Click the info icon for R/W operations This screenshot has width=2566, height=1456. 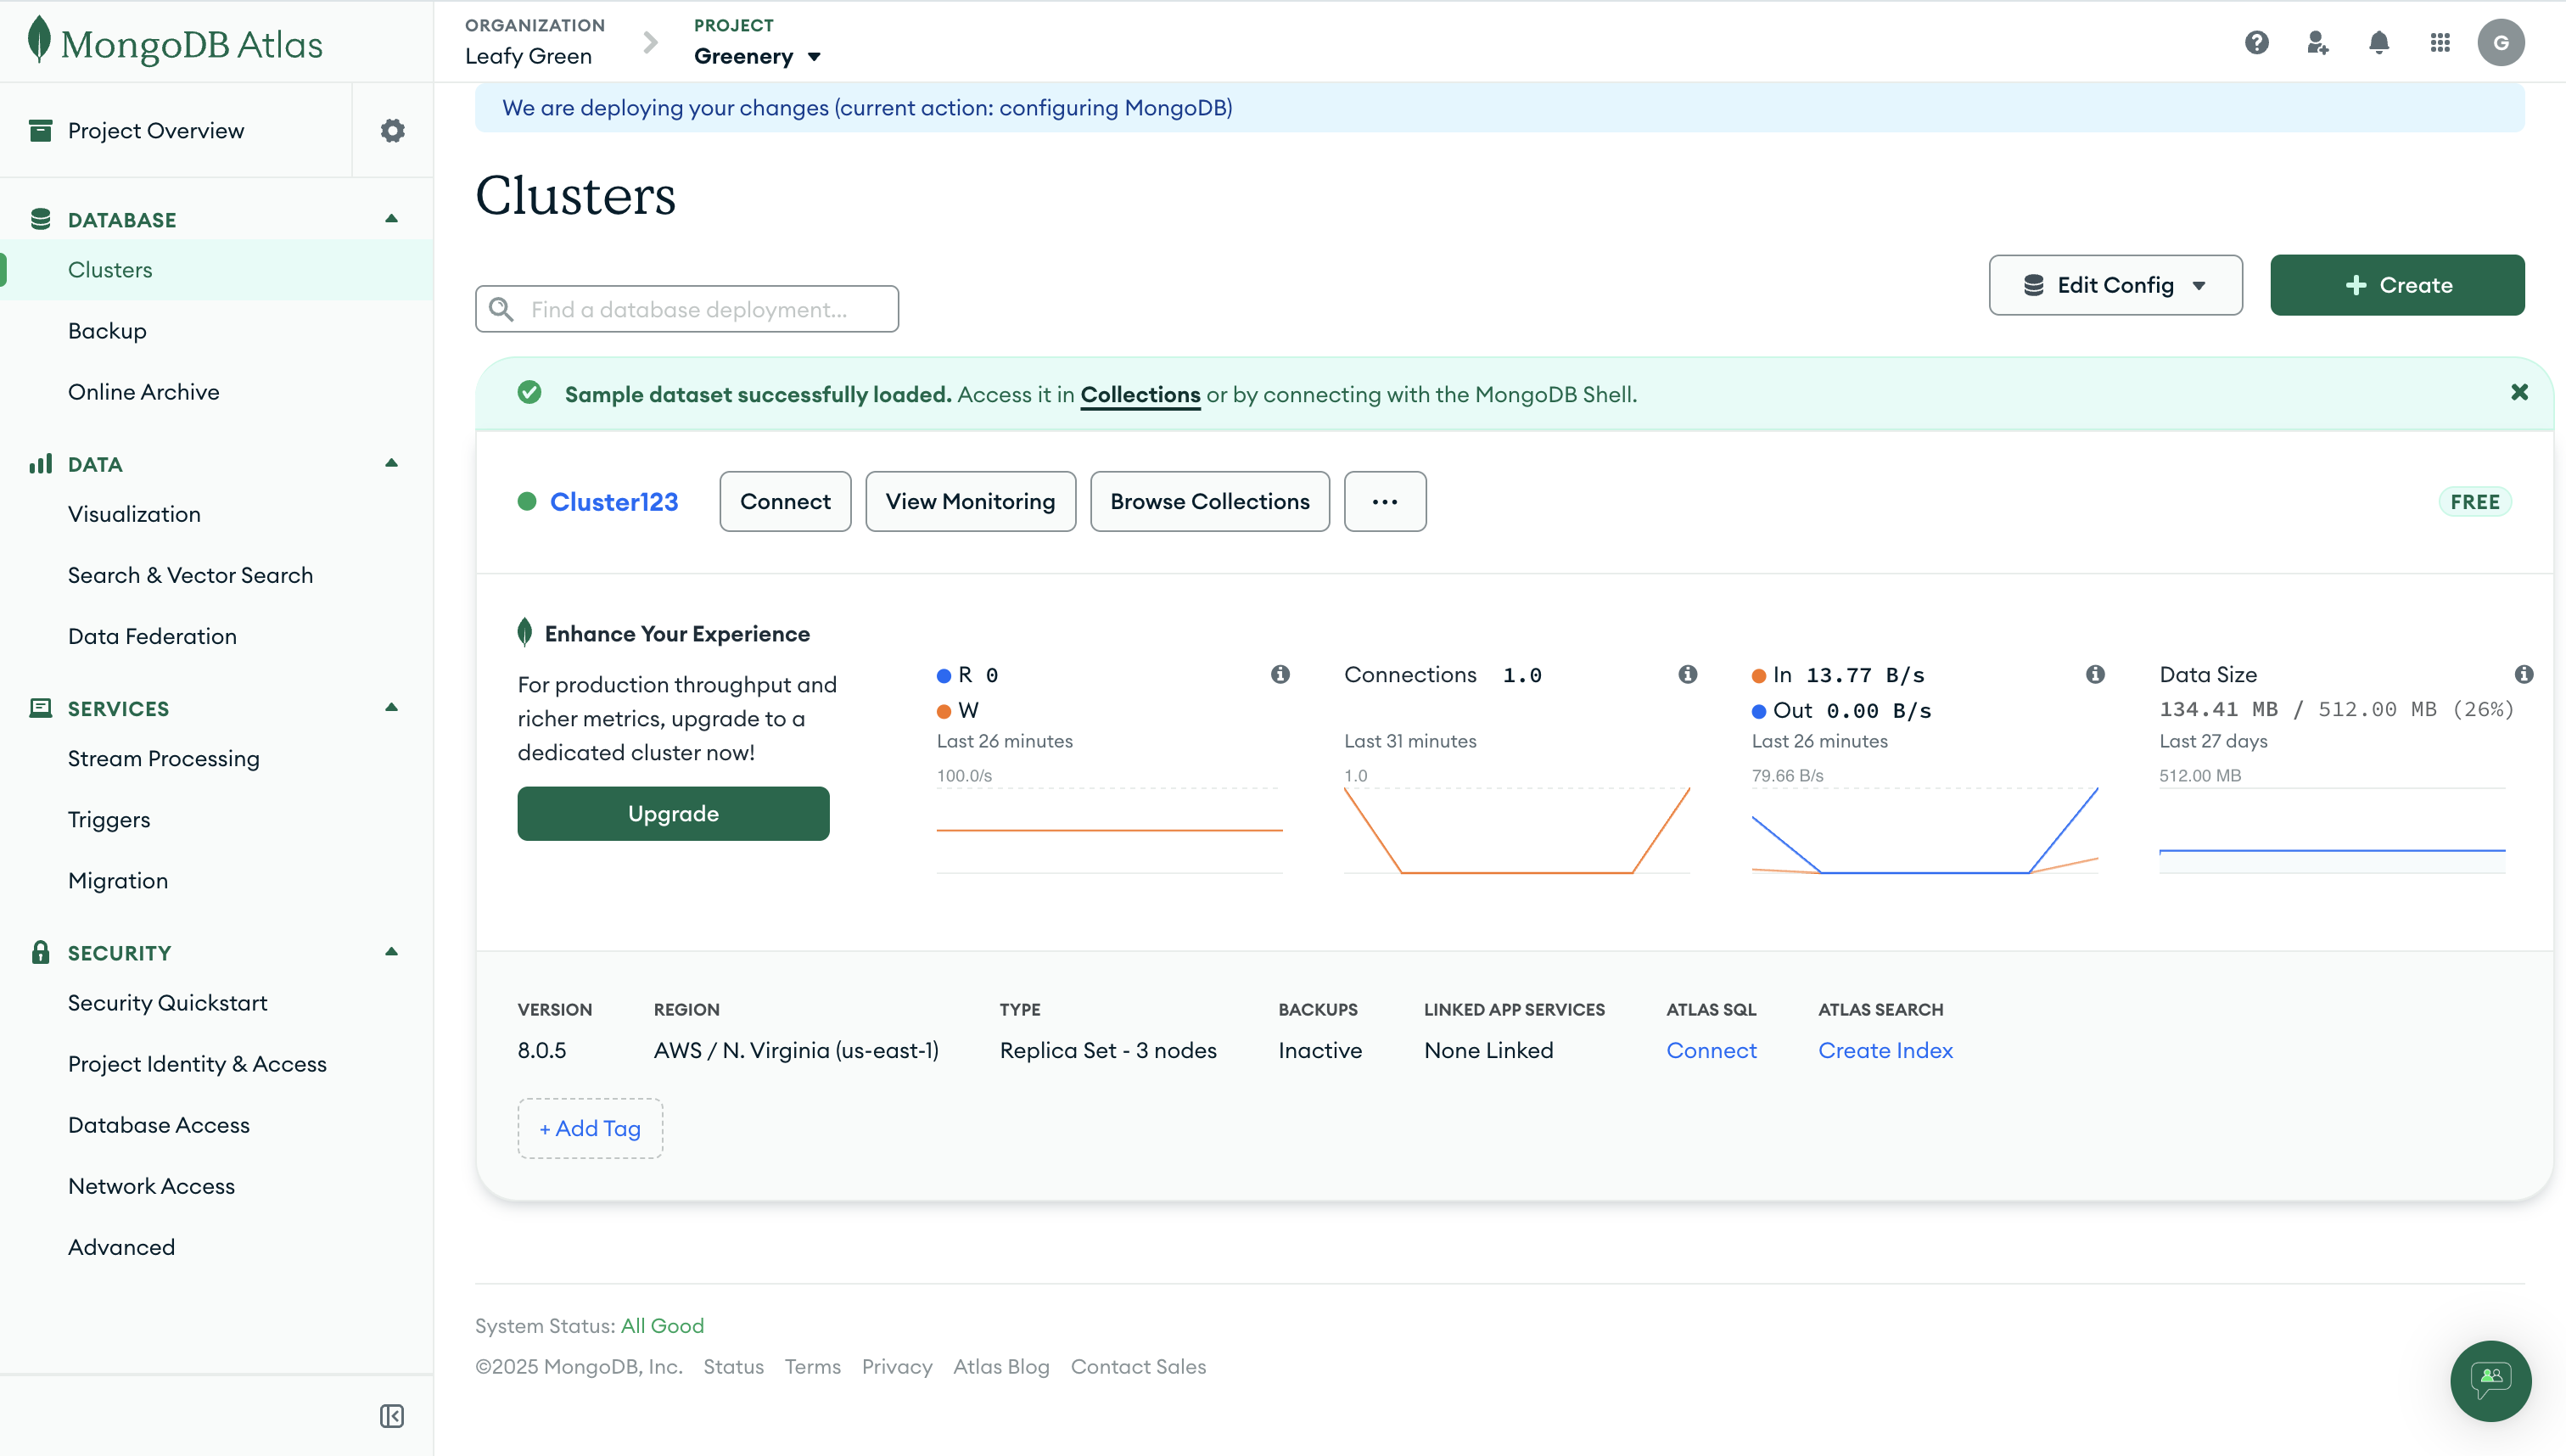(1280, 675)
